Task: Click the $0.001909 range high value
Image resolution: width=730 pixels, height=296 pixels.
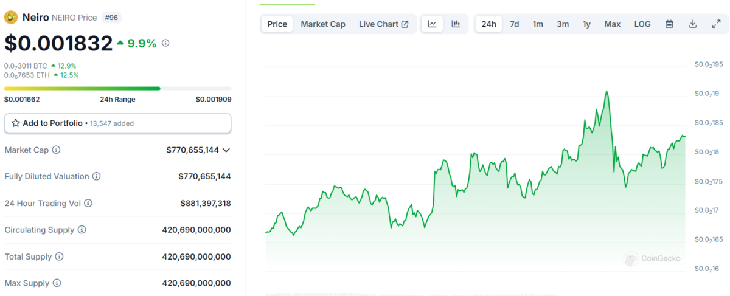Action: coord(213,99)
